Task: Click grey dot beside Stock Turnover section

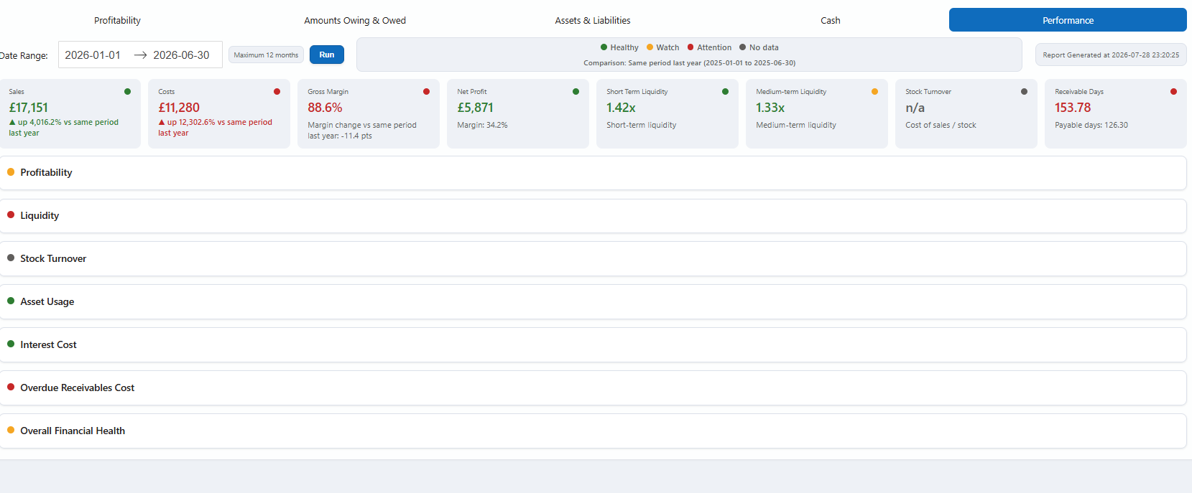Action: coord(11,258)
